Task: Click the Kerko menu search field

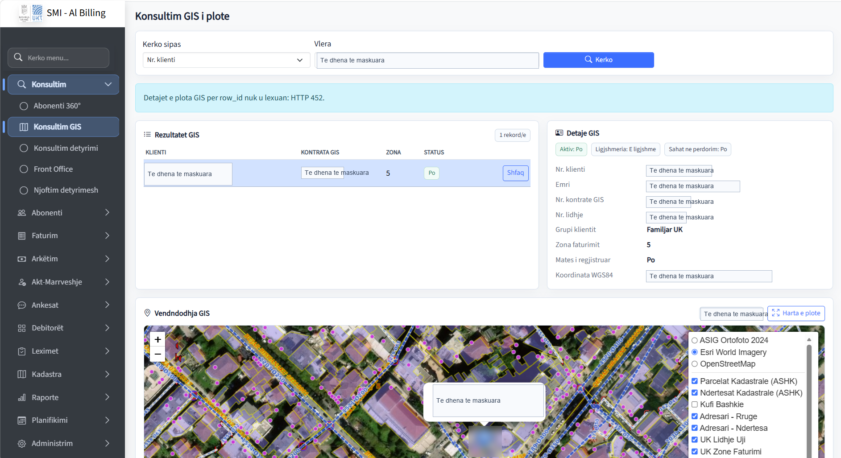Action: pos(58,58)
